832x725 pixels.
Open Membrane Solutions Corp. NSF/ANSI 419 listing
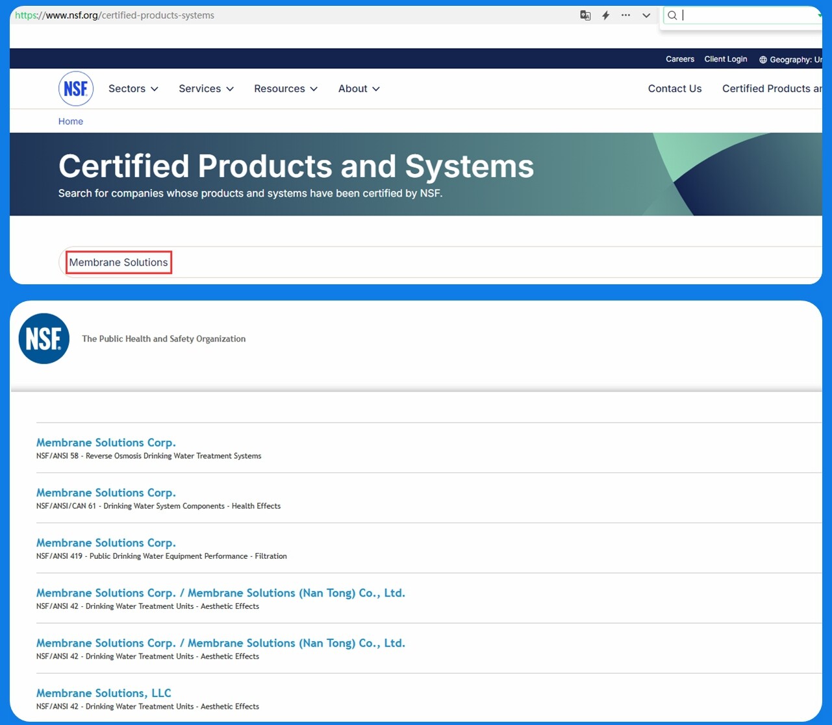pyautogui.click(x=106, y=543)
